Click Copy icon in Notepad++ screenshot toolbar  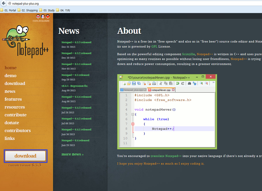coord(166,83)
